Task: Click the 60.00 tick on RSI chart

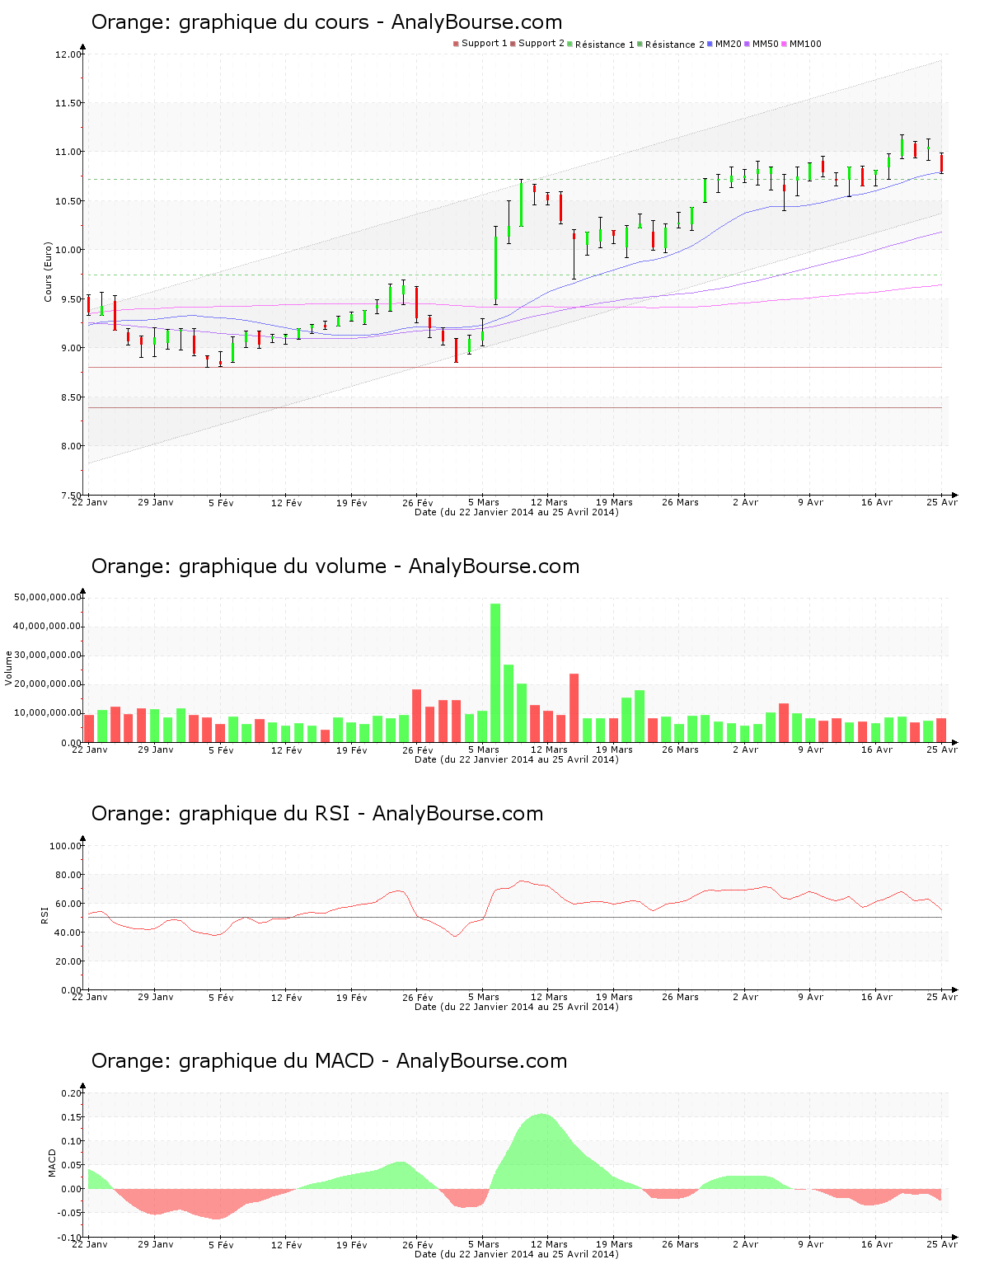Action: [x=68, y=904]
